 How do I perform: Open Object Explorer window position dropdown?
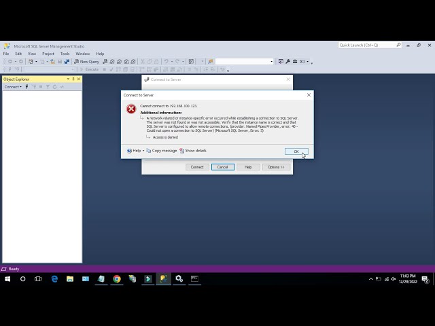[x=68, y=79]
